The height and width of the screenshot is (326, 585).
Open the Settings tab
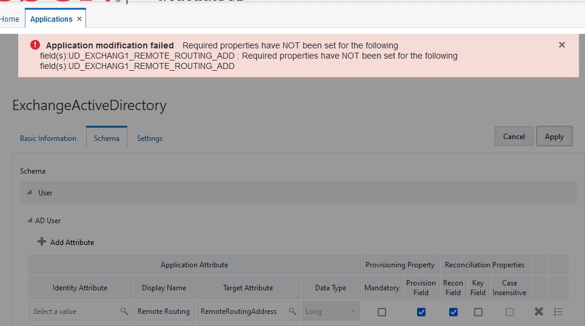tap(150, 139)
